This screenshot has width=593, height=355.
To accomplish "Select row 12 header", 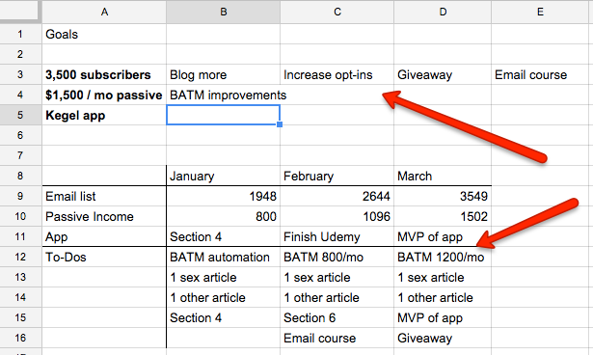I will coord(20,257).
